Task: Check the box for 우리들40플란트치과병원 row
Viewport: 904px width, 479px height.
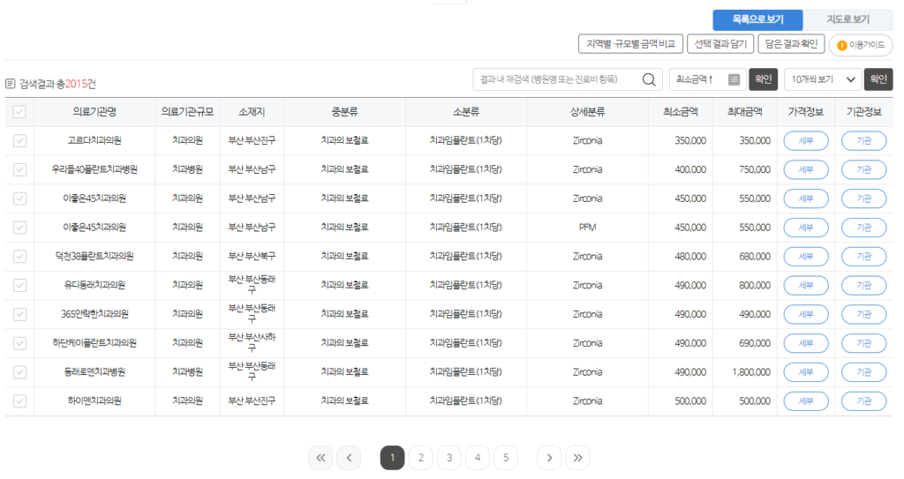Action: point(19,169)
